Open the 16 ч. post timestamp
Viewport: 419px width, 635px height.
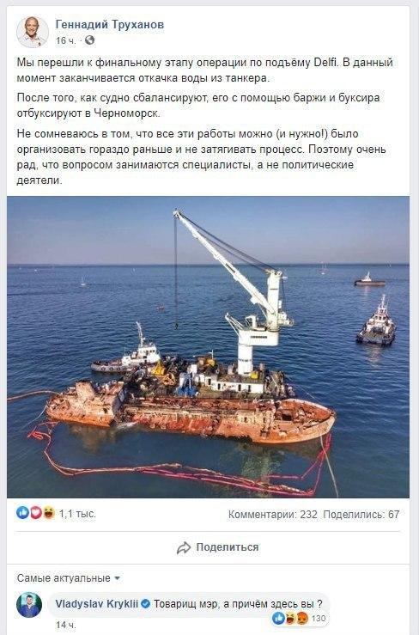65,40
